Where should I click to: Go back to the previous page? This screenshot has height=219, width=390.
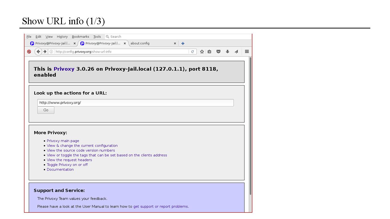pos(38,52)
